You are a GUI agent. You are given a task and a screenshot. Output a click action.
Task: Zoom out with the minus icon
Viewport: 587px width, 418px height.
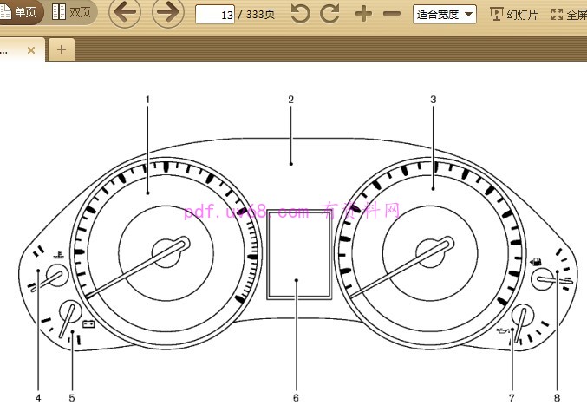[392, 14]
